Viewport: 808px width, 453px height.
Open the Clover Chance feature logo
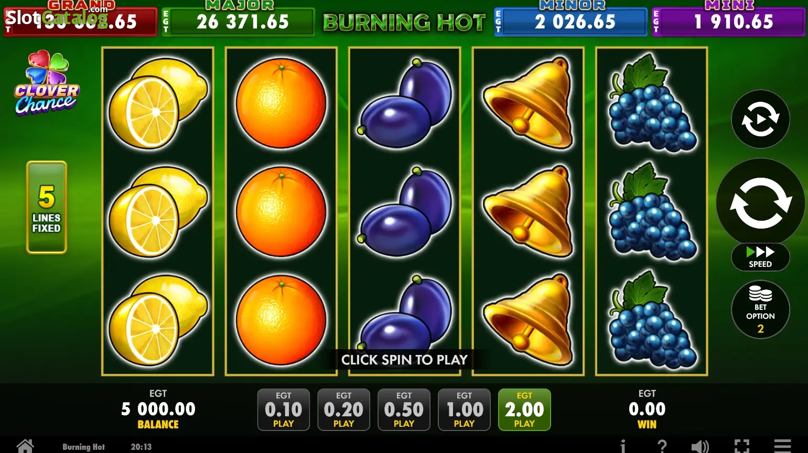point(47,83)
